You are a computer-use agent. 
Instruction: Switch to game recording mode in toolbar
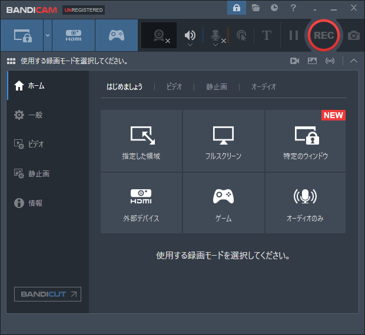[x=117, y=35]
